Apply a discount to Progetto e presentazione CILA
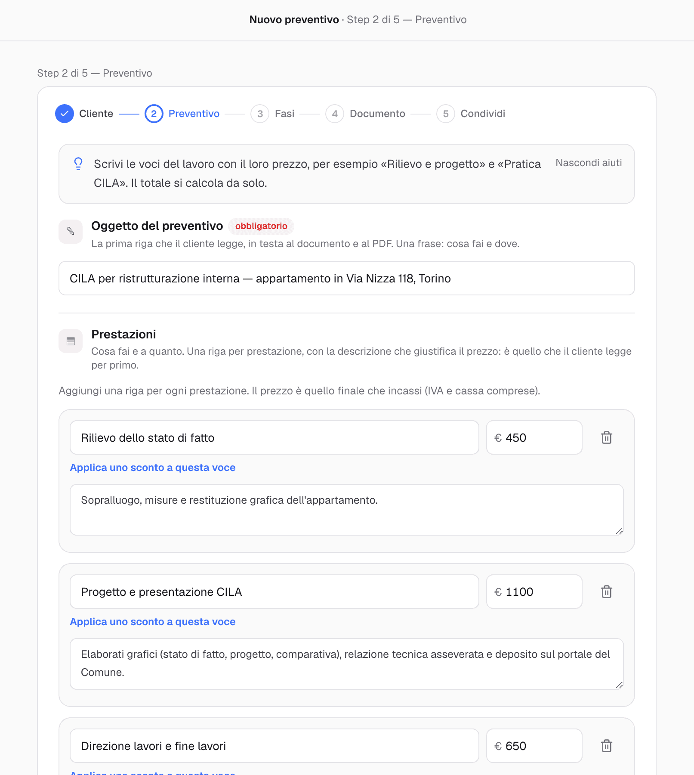Image resolution: width=694 pixels, height=775 pixels. point(153,622)
